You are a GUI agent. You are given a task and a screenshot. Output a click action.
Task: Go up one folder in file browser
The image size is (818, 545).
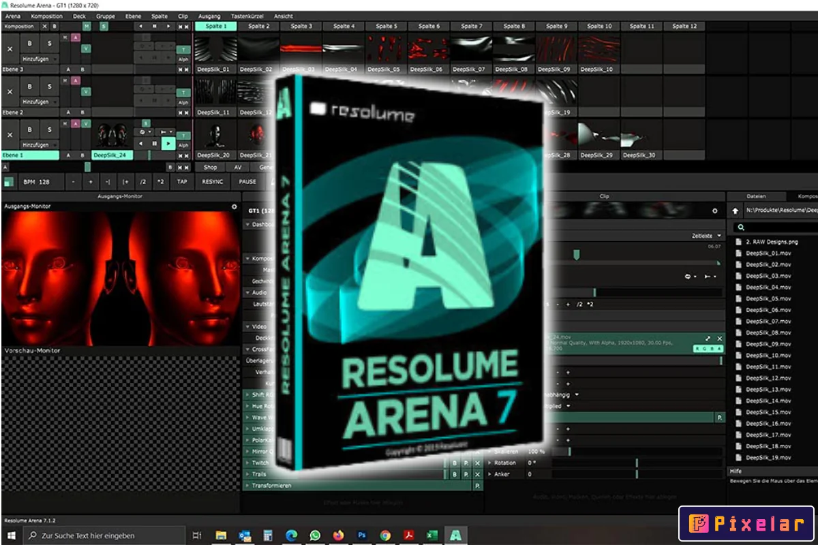735,211
